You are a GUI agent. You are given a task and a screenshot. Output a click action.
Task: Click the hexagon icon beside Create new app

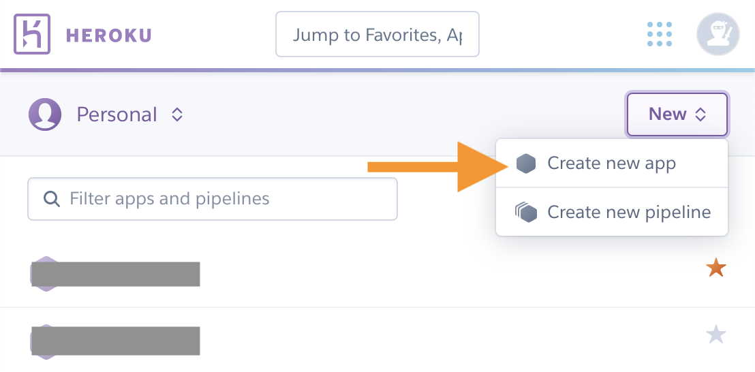click(526, 164)
